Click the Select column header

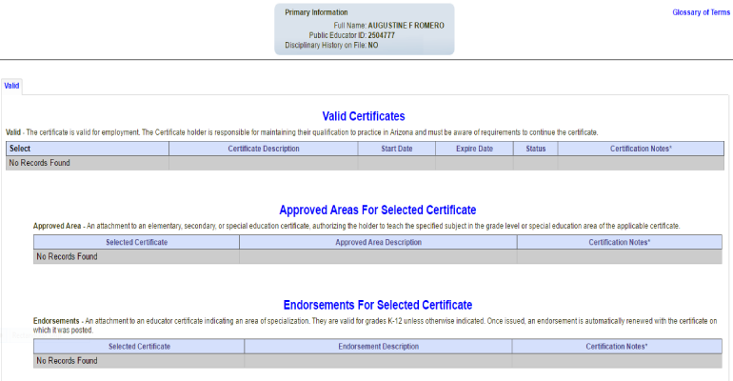point(19,149)
